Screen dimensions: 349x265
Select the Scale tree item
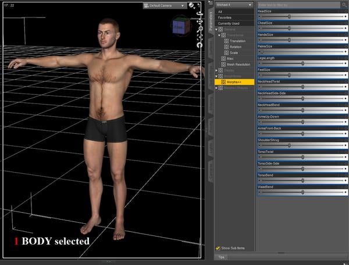click(234, 53)
